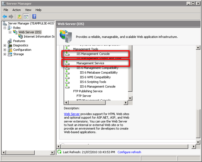Select IIS 6 Scripting Tools entry
The height and width of the screenshot is (162, 202).
point(93,82)
